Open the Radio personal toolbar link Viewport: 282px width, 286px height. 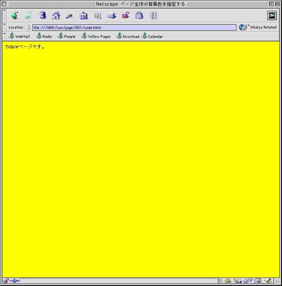coord(44,36)
